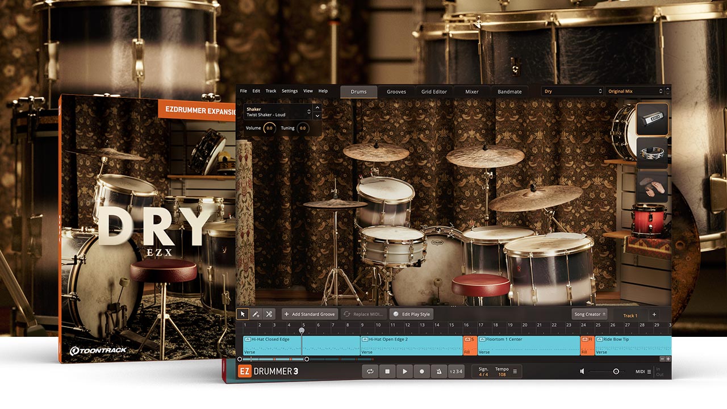Stop playback with the stop button
The width and height of the screenshot is (727, 409).
(x=387, y=372)
